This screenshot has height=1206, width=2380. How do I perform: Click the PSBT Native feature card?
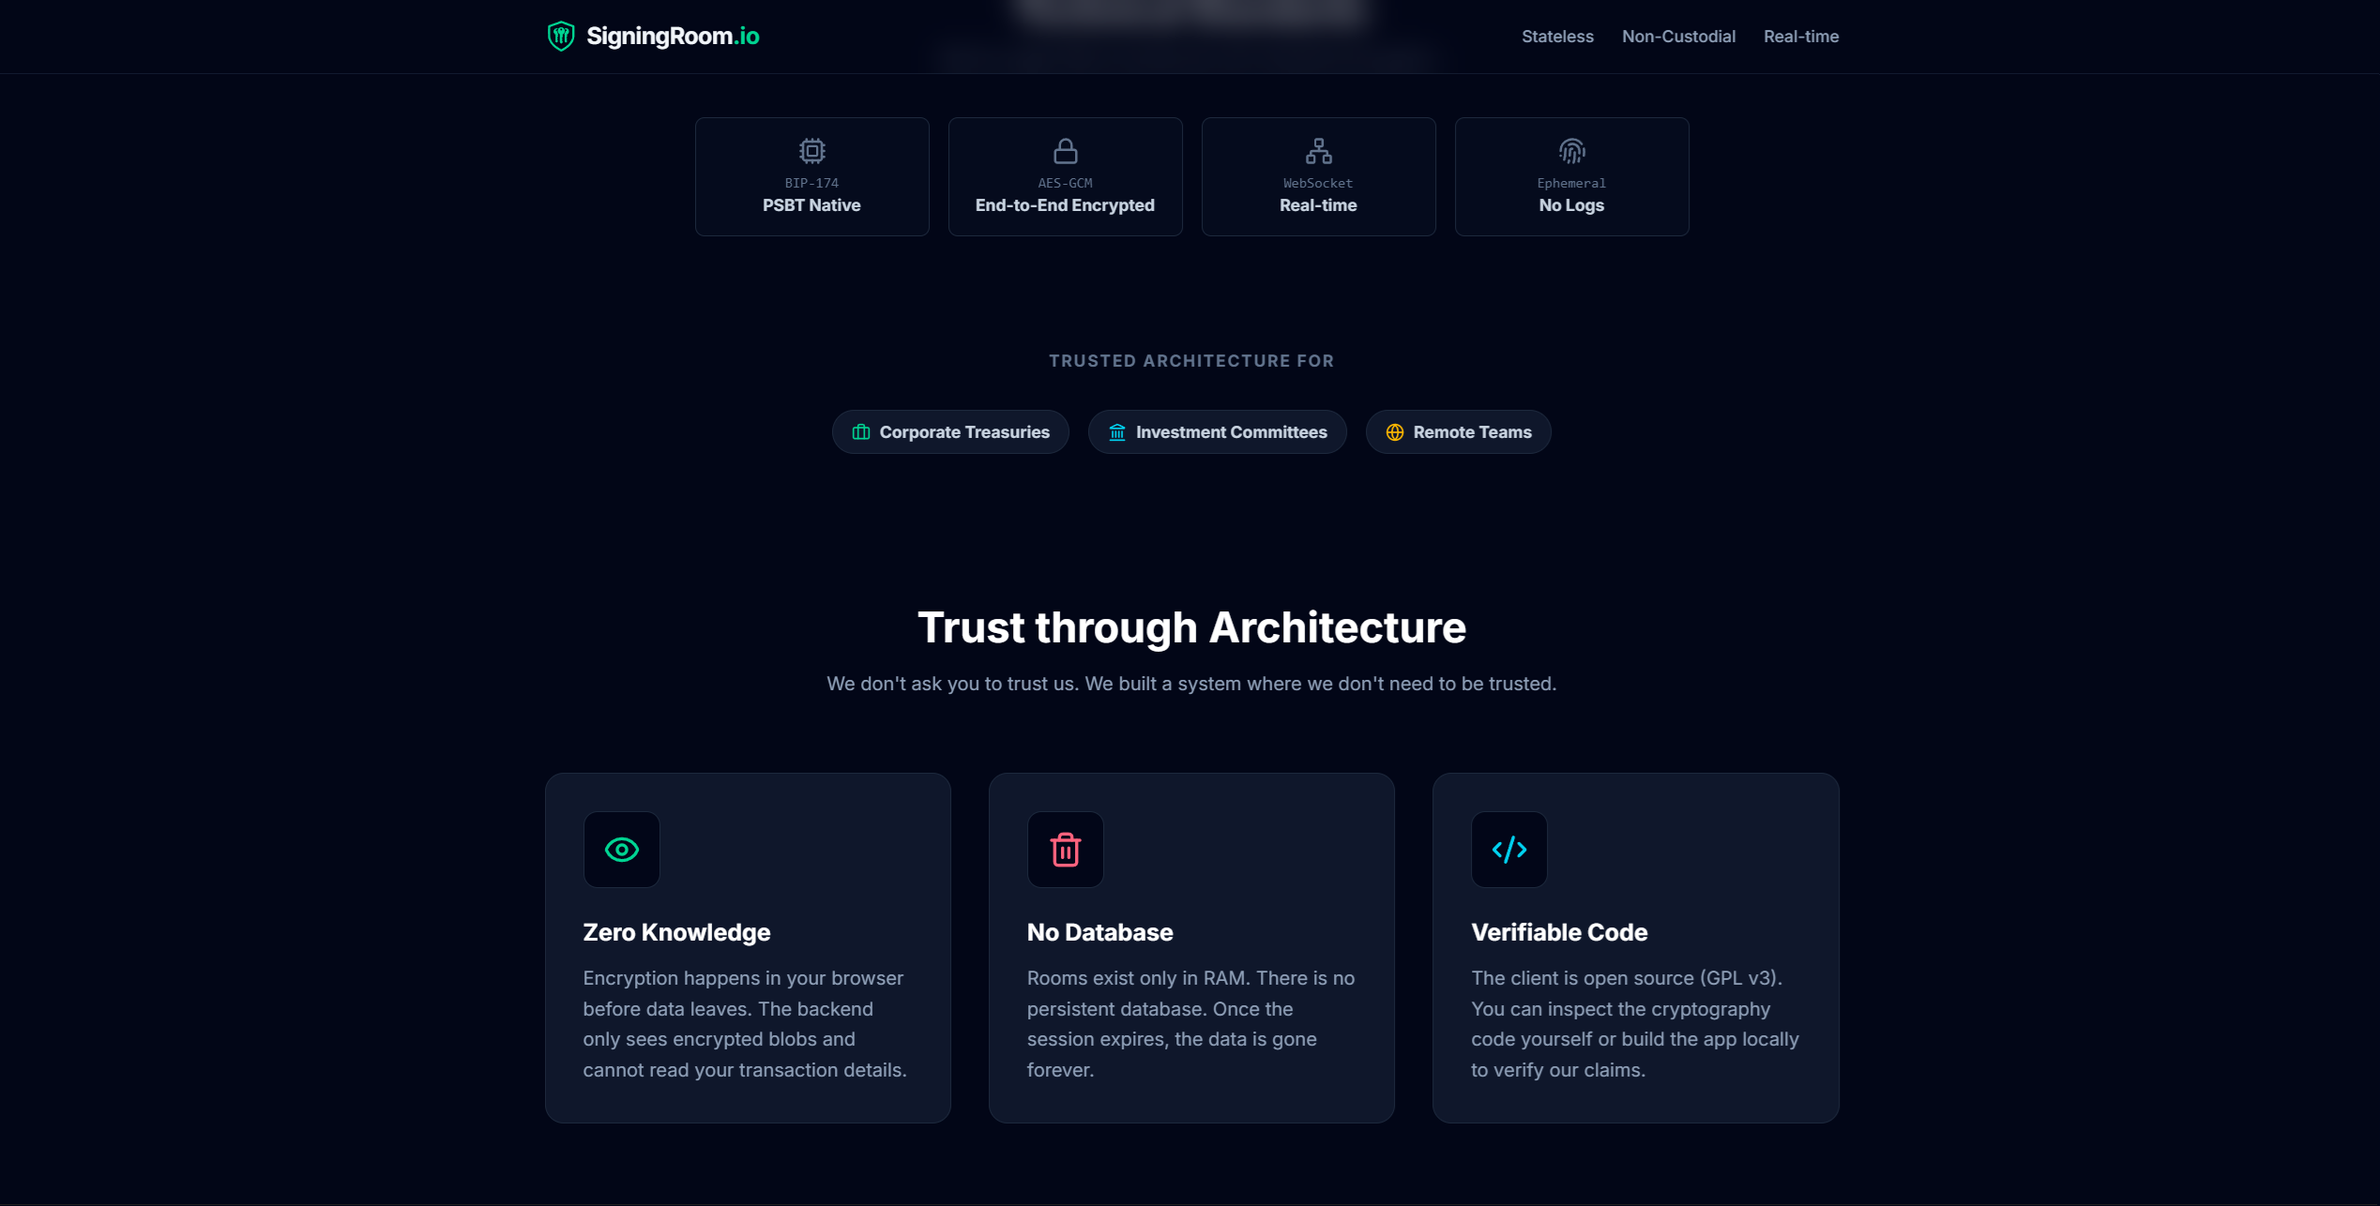point(811,176)
